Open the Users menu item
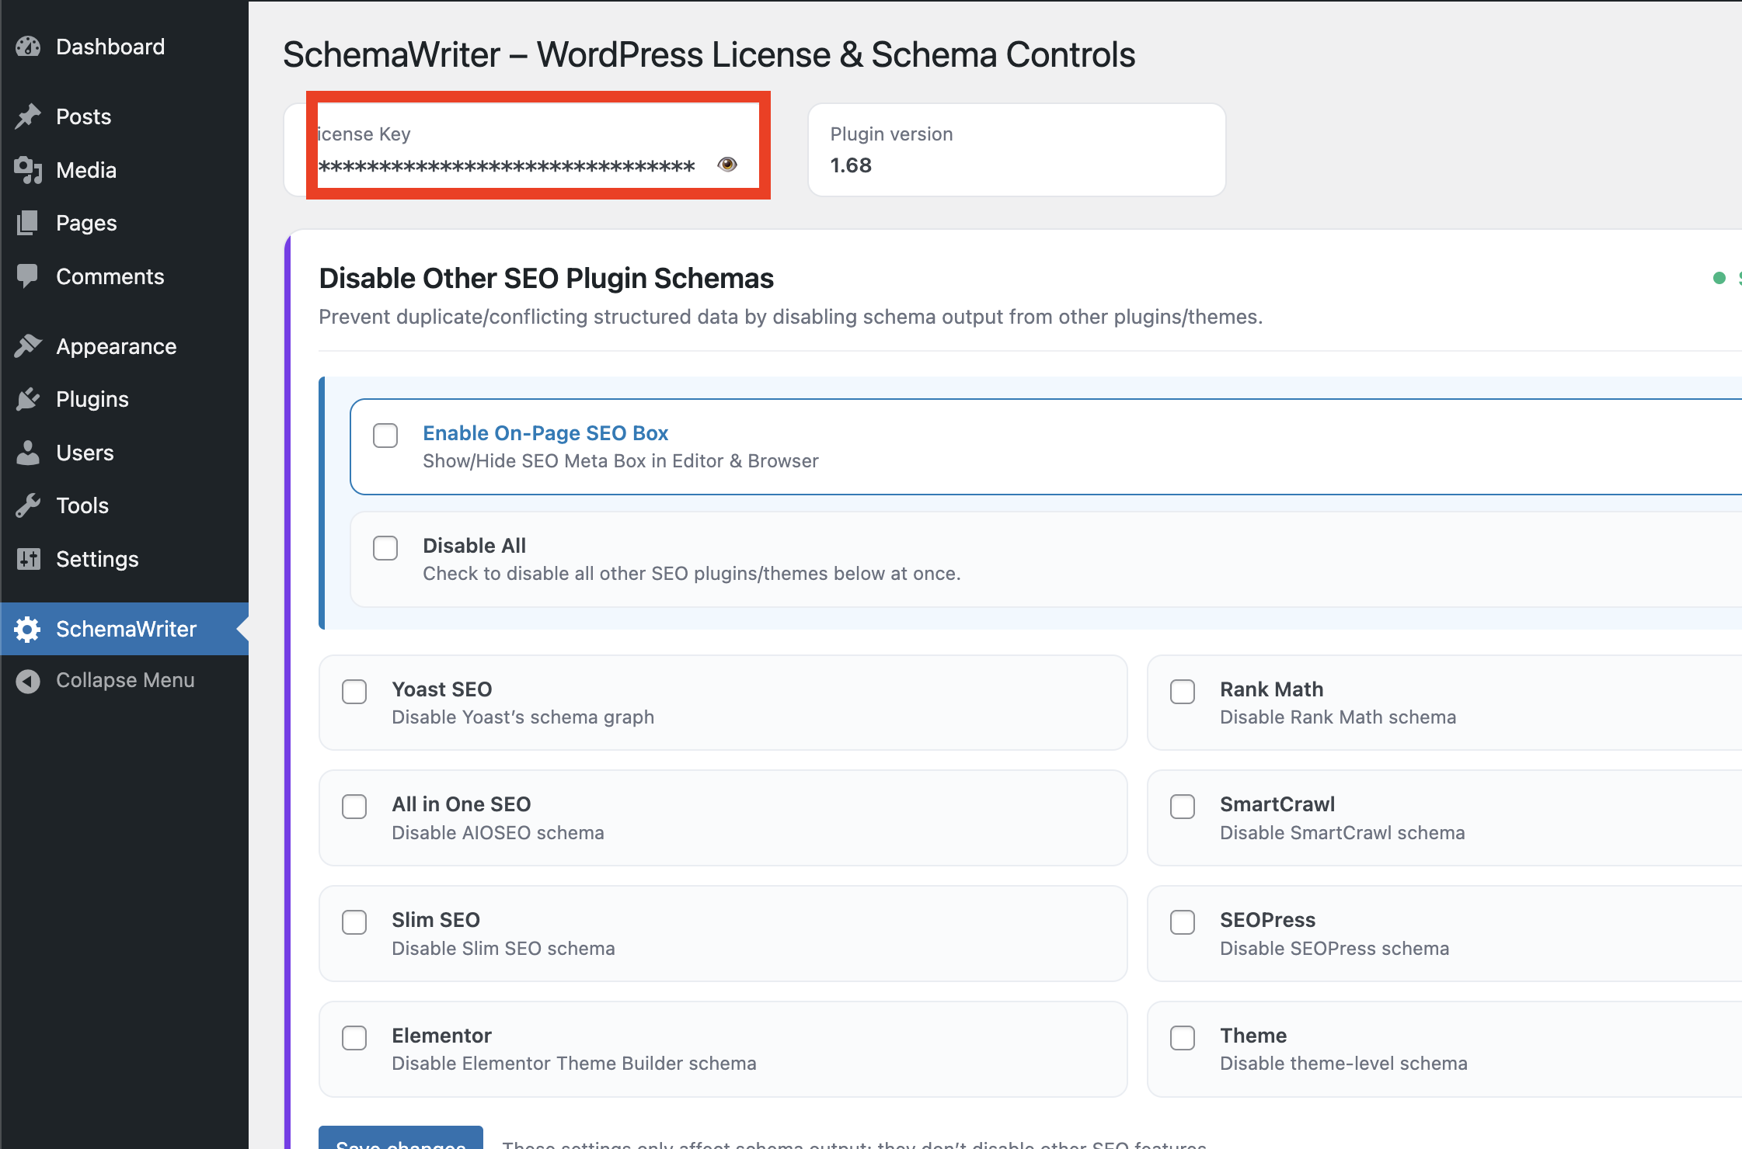1742x1149 pixels. (85, 453)
